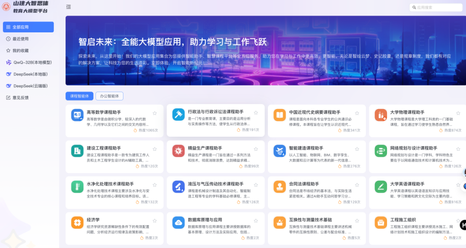Open the 水净化处理技术 green icon
The image size is (466, 248).
point(77,187)
